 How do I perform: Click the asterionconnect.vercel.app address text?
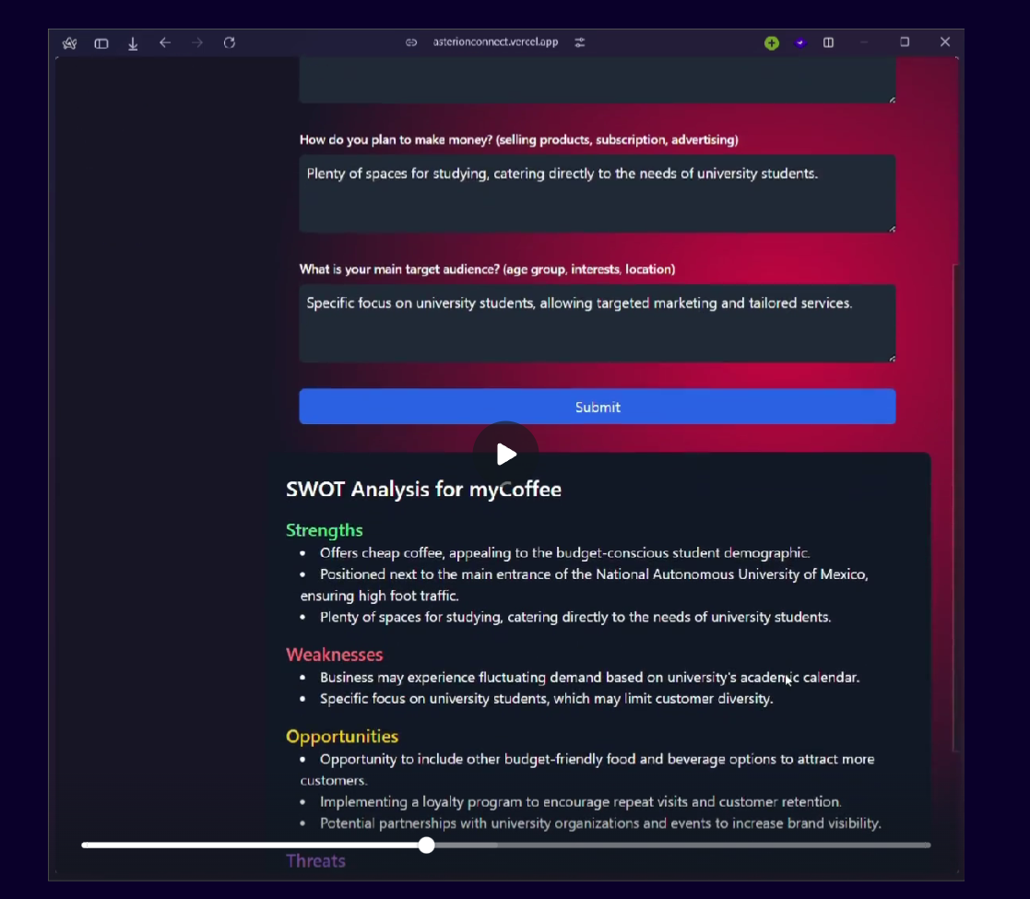[x=495, y=42]
